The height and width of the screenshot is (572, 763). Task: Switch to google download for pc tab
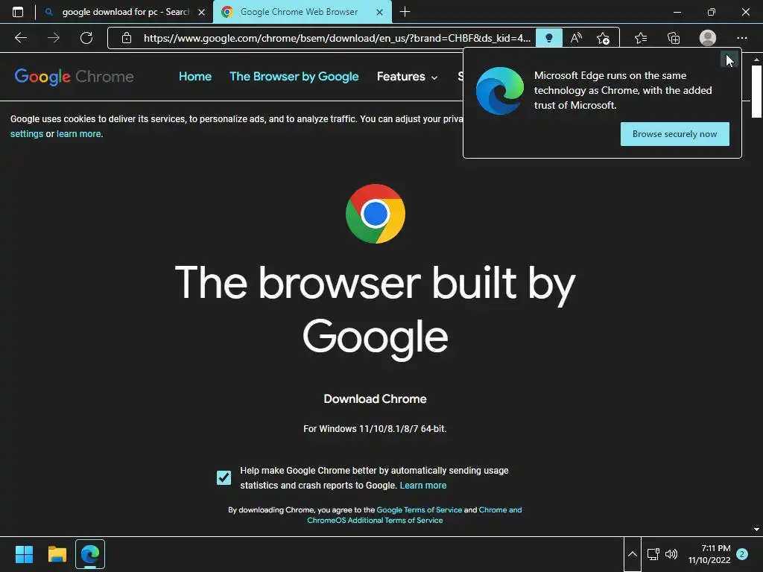click(125, 12)
